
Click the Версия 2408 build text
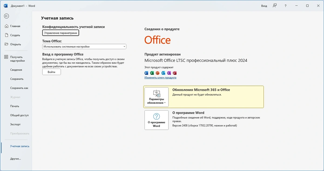pyautogui.click(x=204, y=126)
